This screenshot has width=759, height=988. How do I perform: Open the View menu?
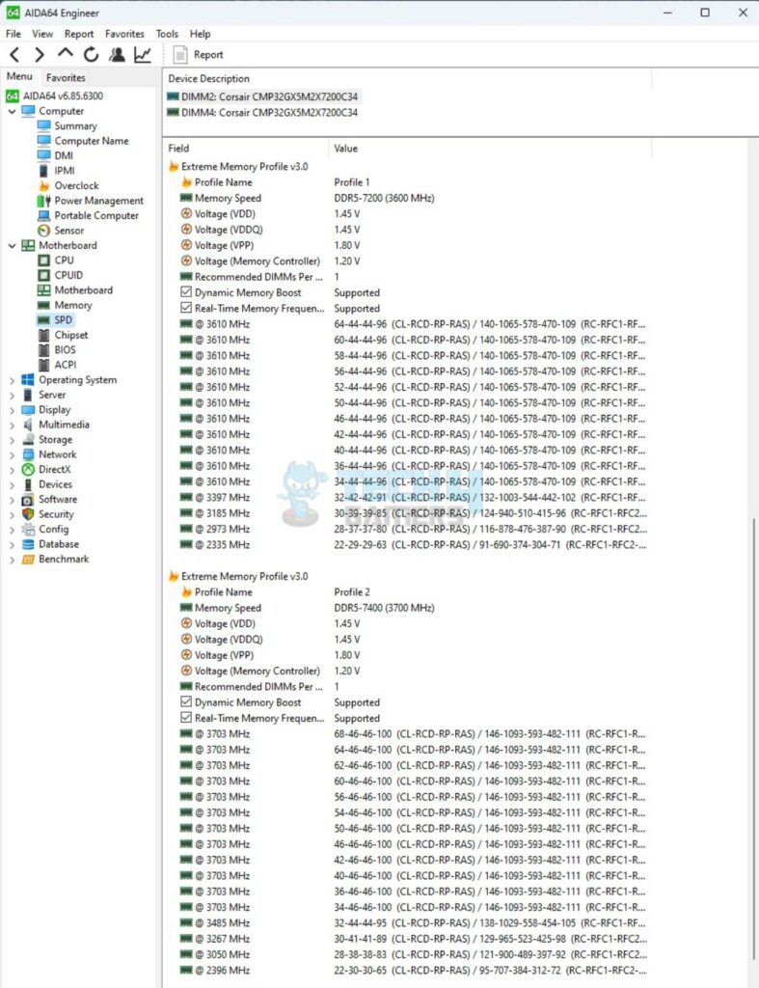coord(42,34)
